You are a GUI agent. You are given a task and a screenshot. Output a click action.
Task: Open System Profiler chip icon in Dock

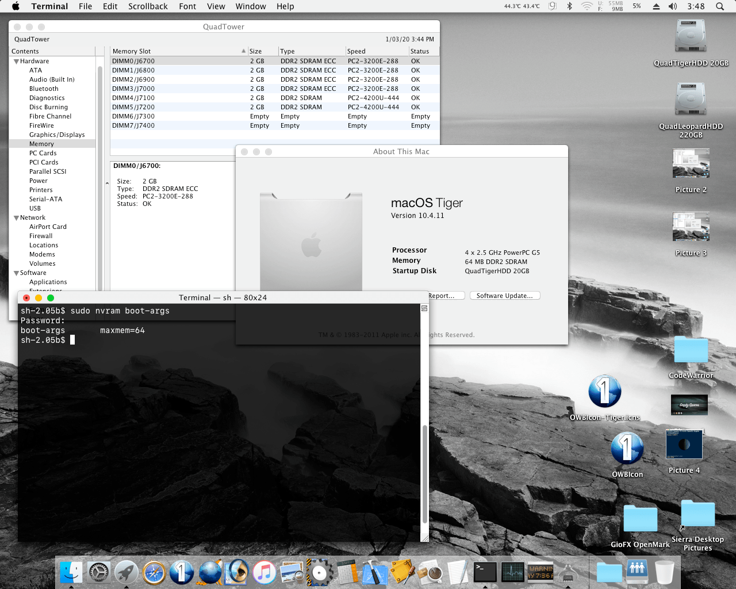[x=568, y=572]
